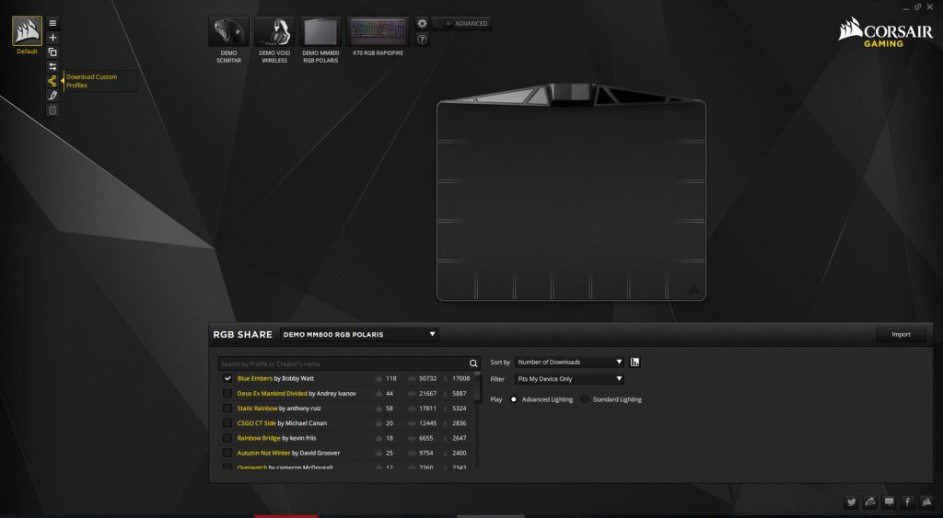This screenshot has height=518, width=943.
Task: Open the Blue Embers profile link
Action: 254,378
